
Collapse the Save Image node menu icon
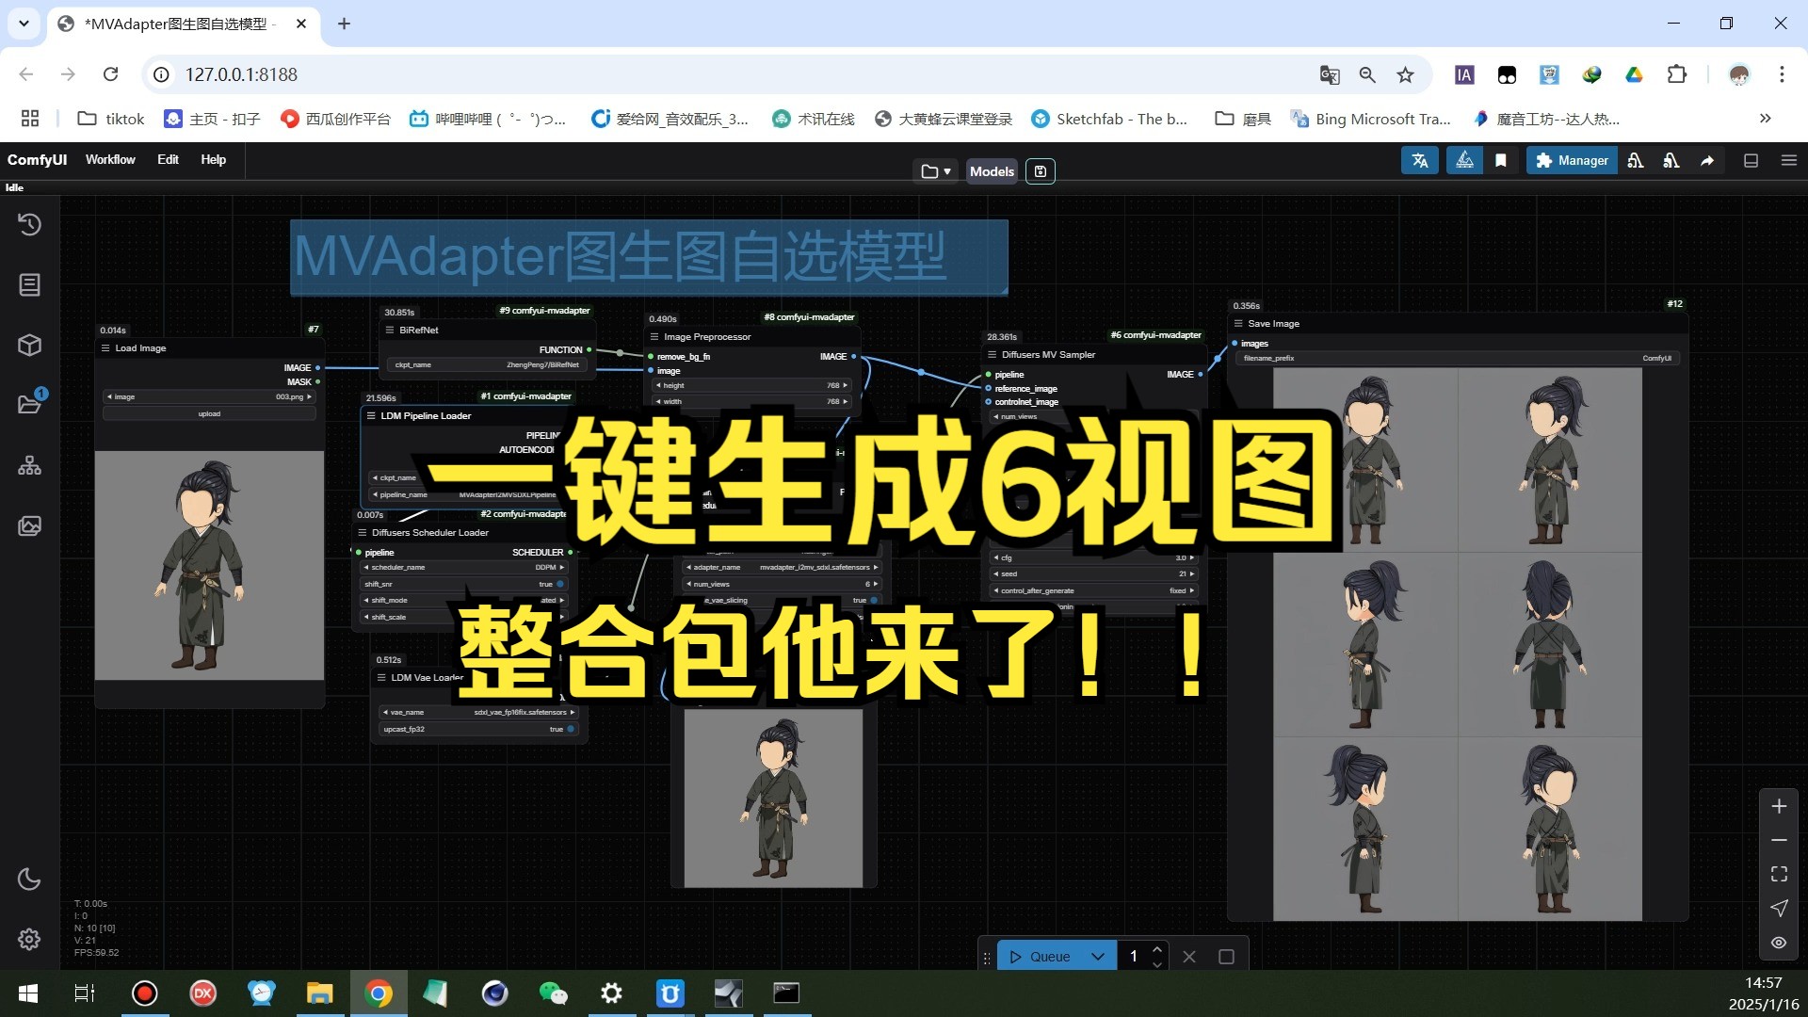click(1238, 324)
